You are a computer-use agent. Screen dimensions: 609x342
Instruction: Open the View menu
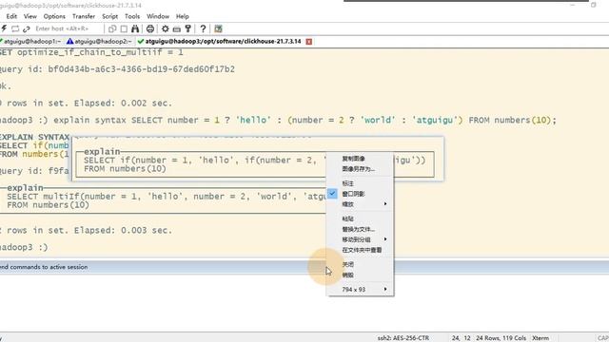point(29,16)
